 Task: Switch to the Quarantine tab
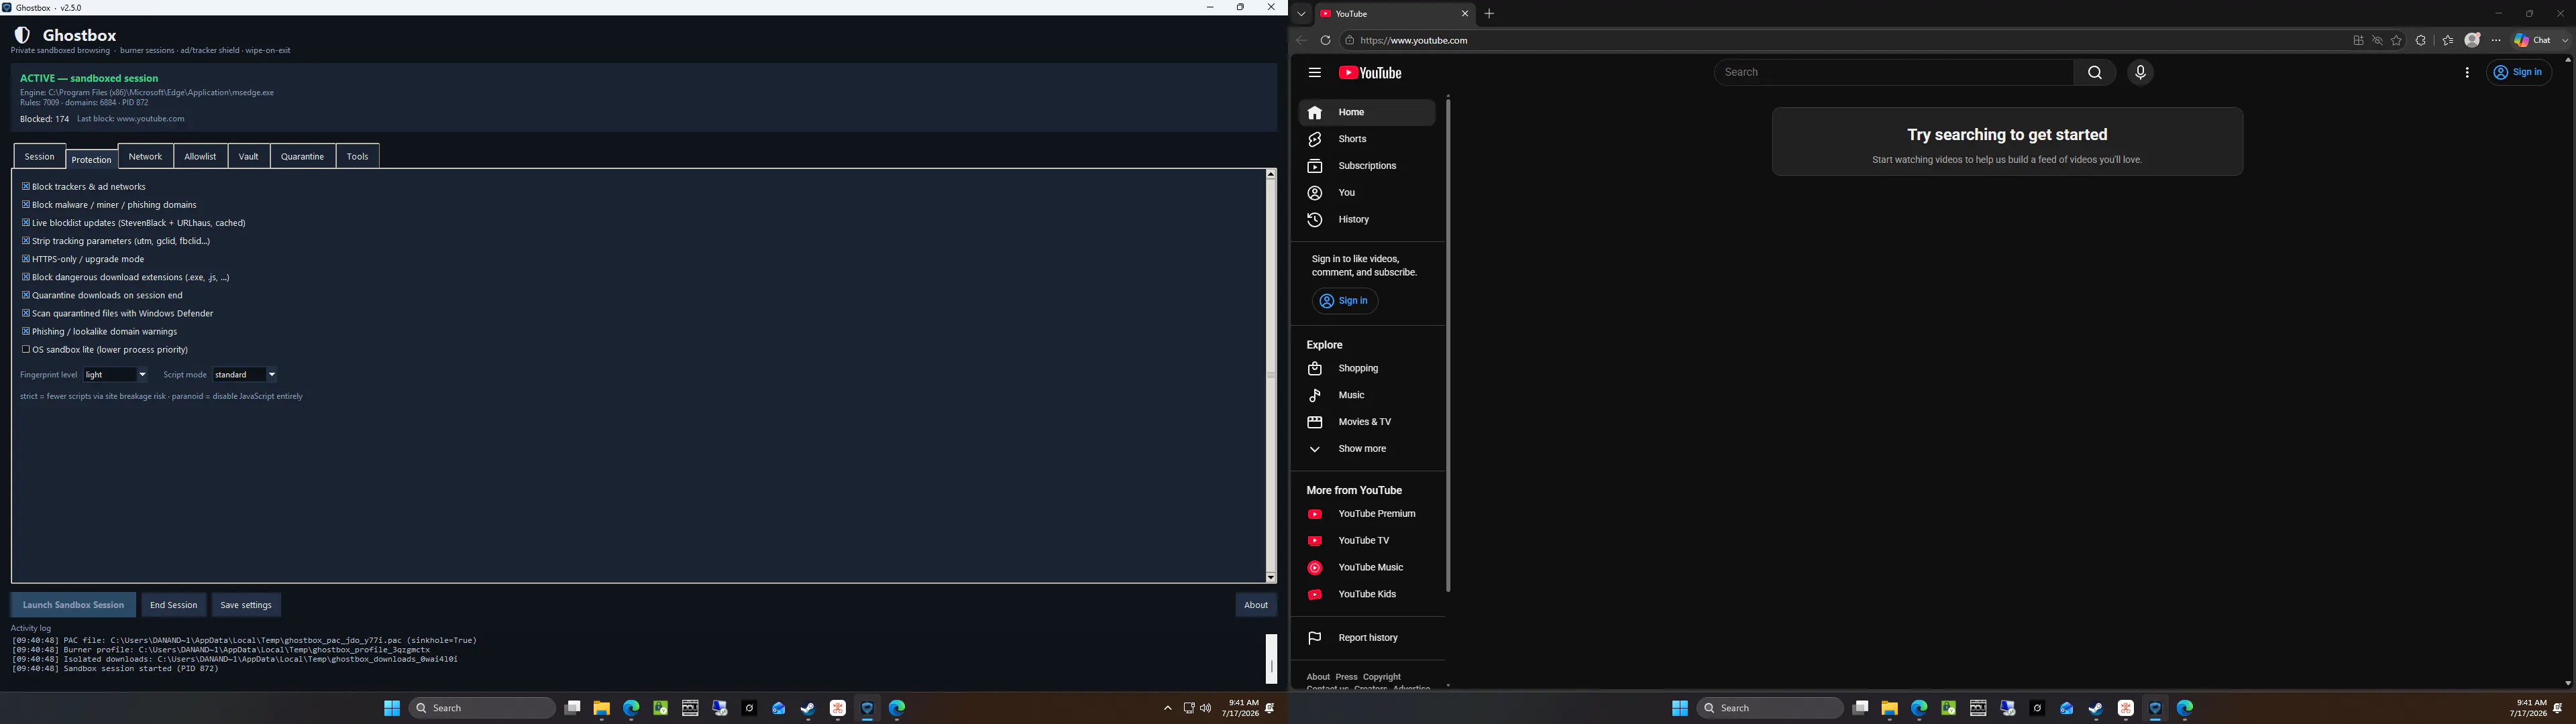pos(302,156)
